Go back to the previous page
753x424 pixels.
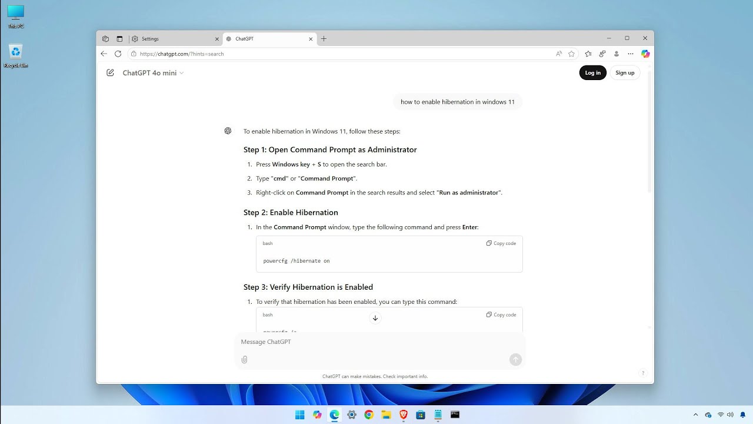coord(104,54)
